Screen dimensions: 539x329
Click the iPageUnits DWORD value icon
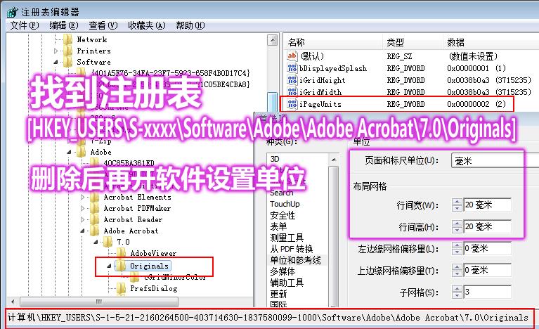point(292,104)
